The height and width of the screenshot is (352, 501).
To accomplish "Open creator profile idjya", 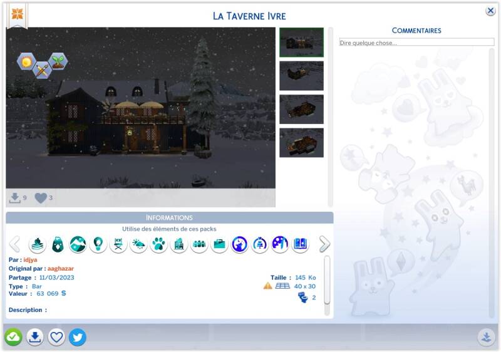I will [30, 260].
